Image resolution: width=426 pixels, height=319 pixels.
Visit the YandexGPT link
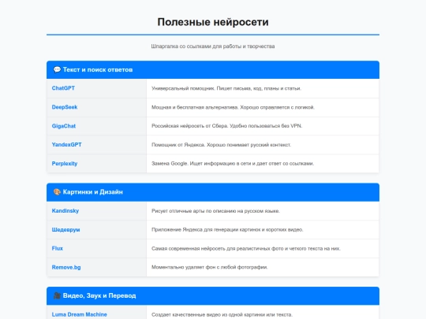66,145
